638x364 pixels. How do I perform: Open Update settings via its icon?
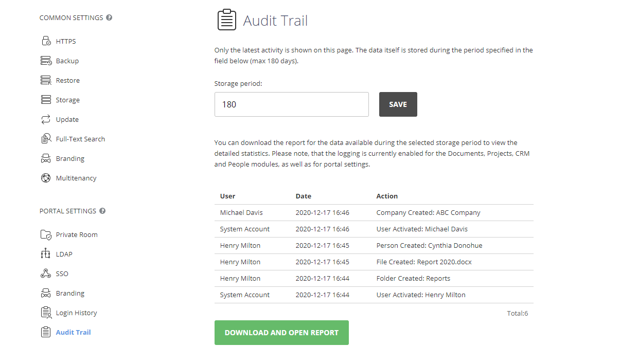pyautogui.click(x=46, y=119)
